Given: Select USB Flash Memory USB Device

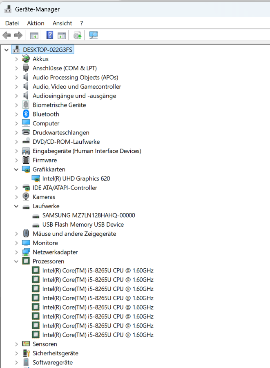Looking at the screenshot, I should pyautogui.click(x=83, y=225).
